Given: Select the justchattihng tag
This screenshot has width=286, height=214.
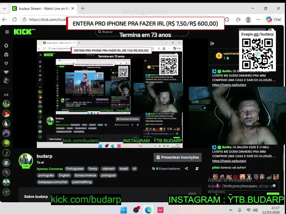Looking at the screenshot, I should tap(82, 182).
